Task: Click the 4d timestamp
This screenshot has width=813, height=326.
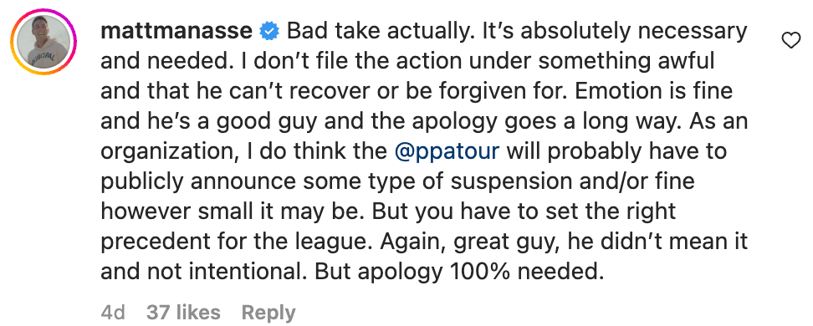Action: click(113, 313)
